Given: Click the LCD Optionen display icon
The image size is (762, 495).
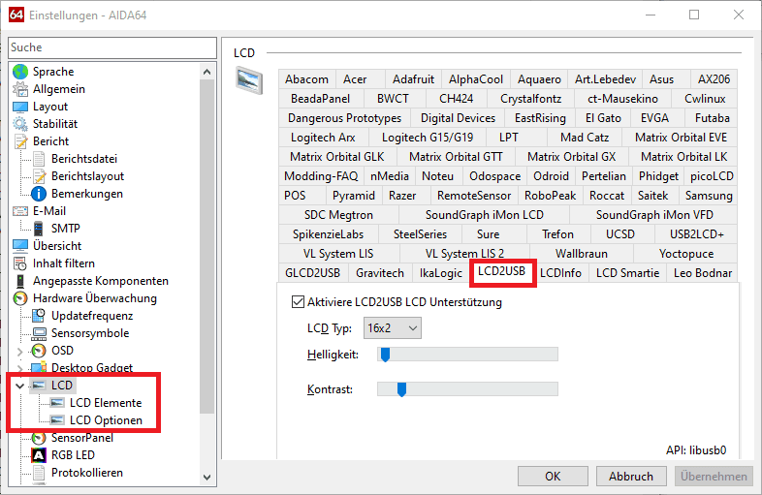Looking at the screenshot, I should click(57, 420).
